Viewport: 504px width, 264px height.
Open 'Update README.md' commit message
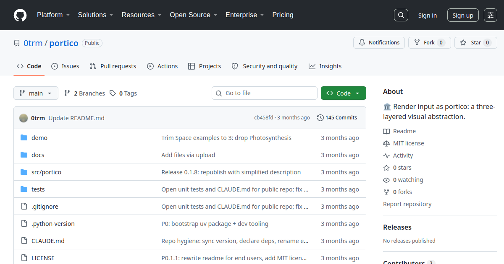point(76,118)
